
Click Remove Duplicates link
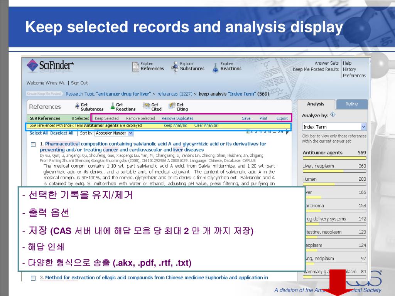coord(177,118)
